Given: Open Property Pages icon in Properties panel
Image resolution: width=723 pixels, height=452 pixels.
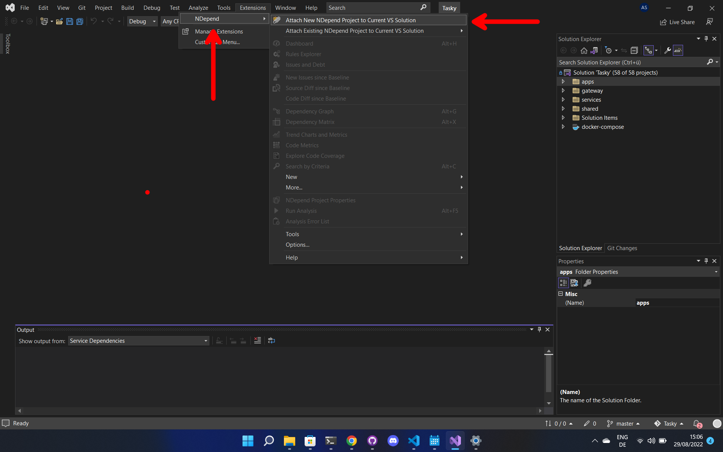Looking at the screenshot, I should pos(587,282).
